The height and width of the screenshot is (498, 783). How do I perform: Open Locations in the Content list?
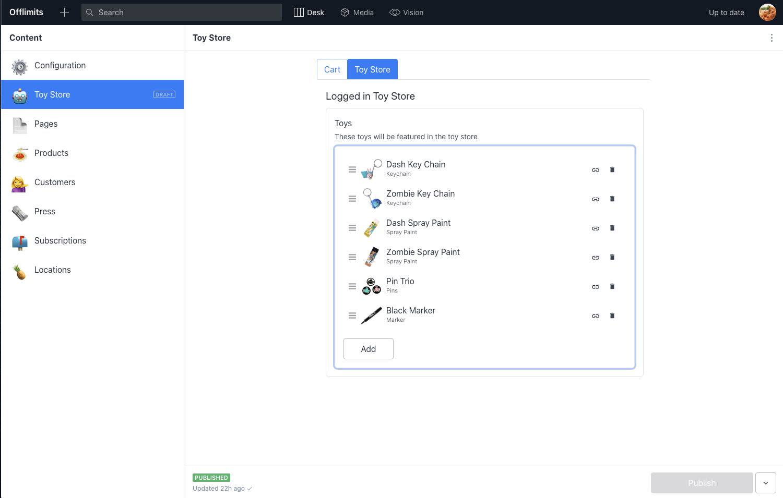(92, 270)
